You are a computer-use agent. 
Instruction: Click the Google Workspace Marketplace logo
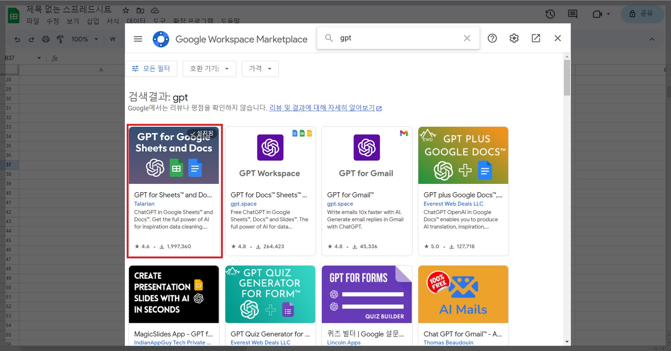(x=161, y=39)
